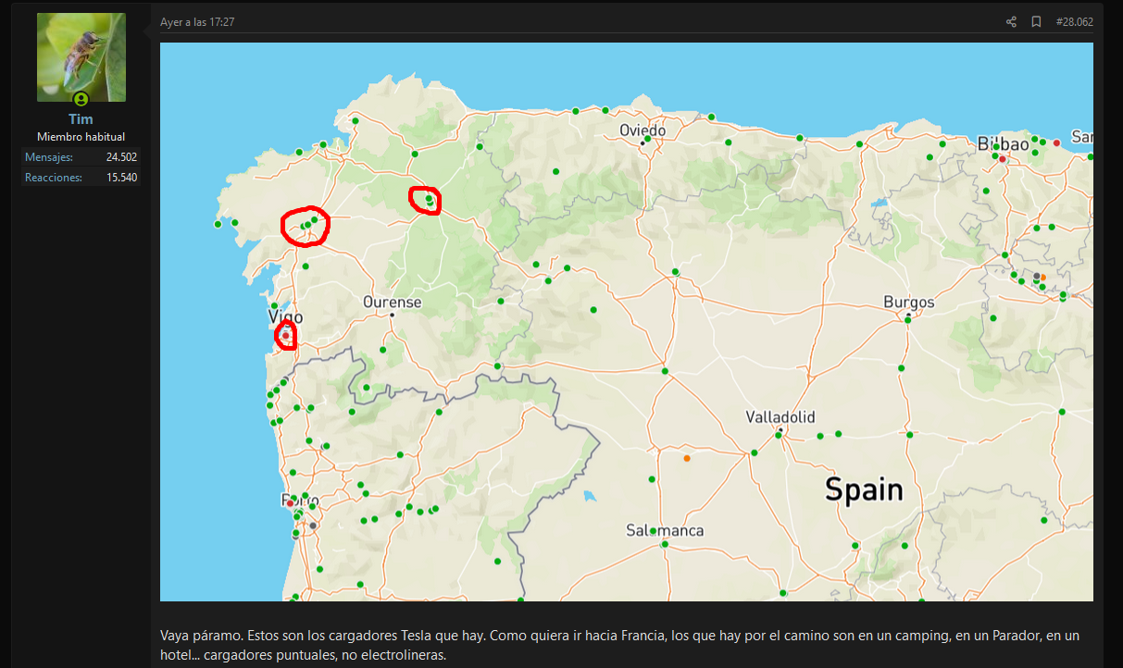
Task: Click the Valladolid label on the map
Action: click(780, 417)
